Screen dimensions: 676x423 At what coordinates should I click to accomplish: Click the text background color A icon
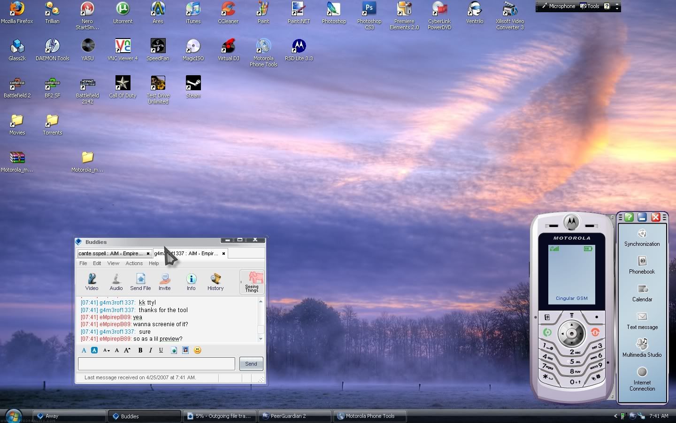click(94, 350)
